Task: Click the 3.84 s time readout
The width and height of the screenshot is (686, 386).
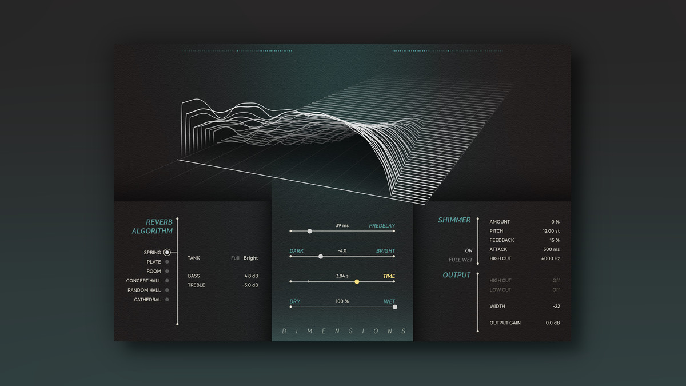Action: tap(342, 276)
